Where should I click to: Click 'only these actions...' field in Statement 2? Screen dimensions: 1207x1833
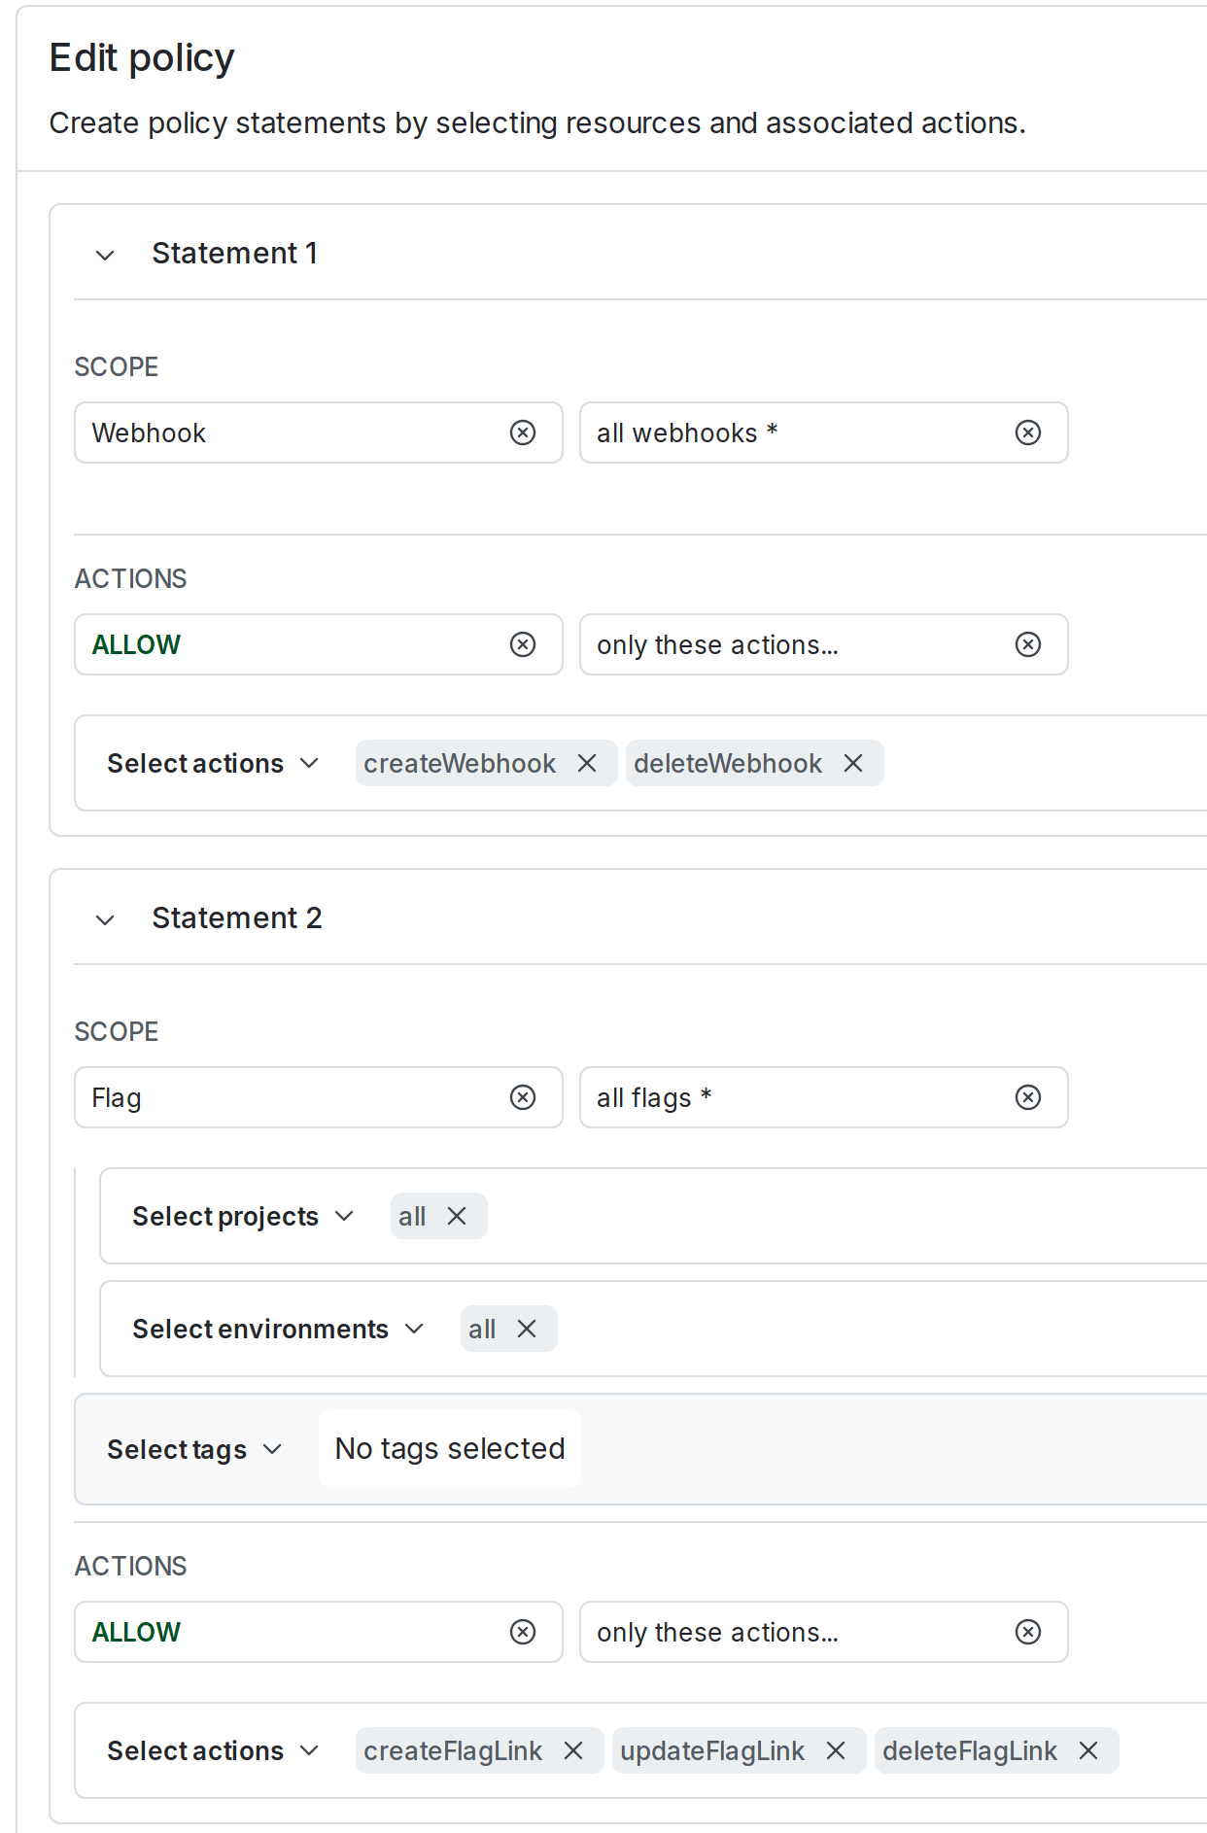click(x=797, y=1632)
